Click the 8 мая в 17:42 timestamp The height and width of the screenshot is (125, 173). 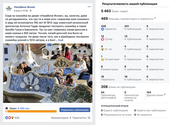click(21, 11)
